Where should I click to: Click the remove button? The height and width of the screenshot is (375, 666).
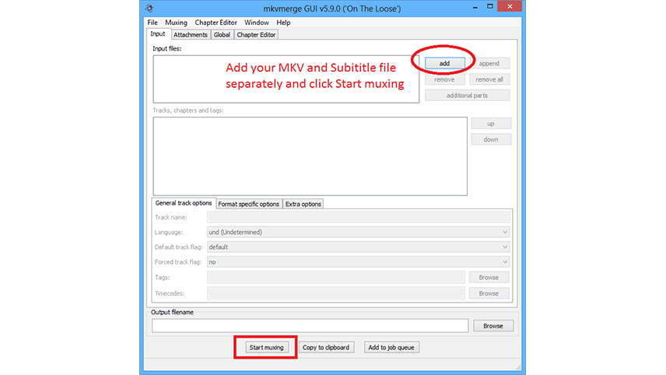coord(445,79)
